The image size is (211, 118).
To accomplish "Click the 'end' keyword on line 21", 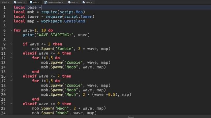I will (x=36, y=99).
